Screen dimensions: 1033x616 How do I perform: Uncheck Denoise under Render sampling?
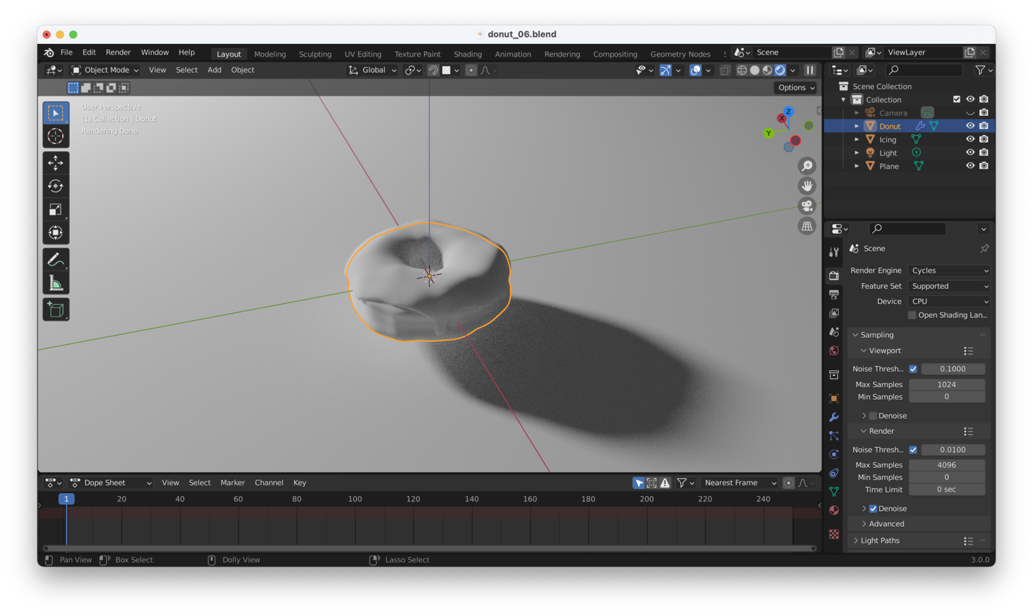click(x=873, y=508)
